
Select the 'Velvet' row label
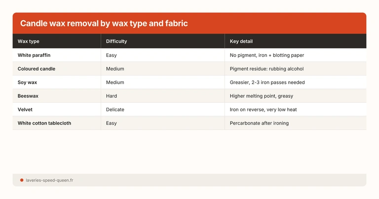(x=26, y=109)
